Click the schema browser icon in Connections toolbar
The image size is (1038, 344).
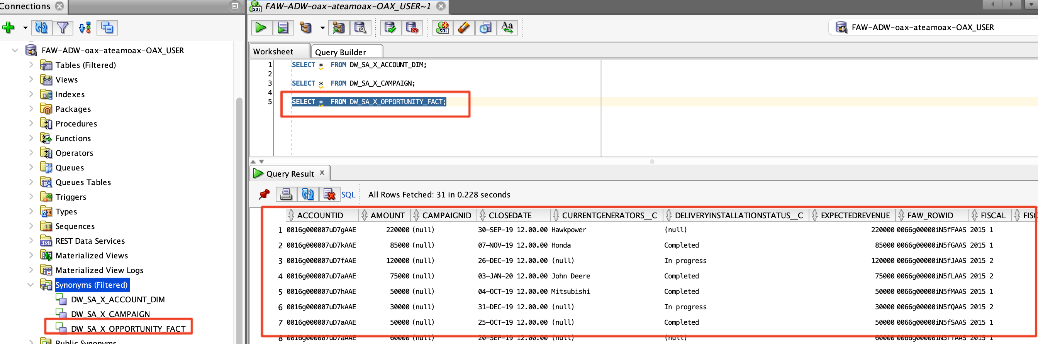point(85,28)
